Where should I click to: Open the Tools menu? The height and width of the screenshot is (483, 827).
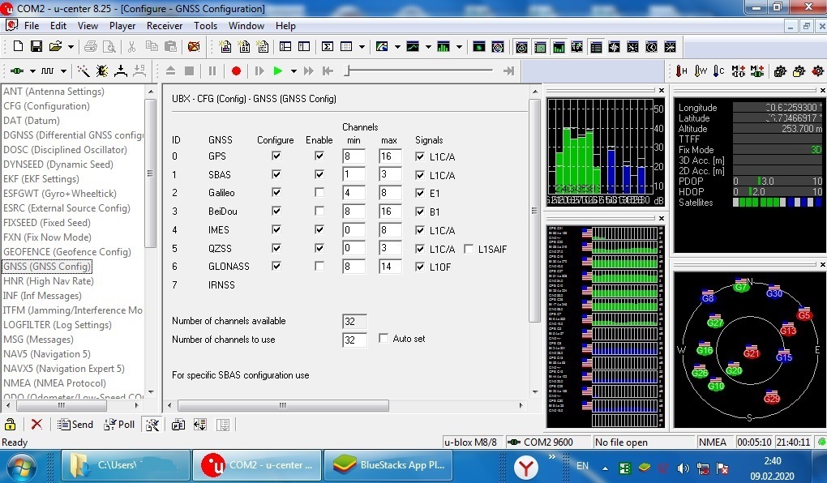click(x=205, y=26)
